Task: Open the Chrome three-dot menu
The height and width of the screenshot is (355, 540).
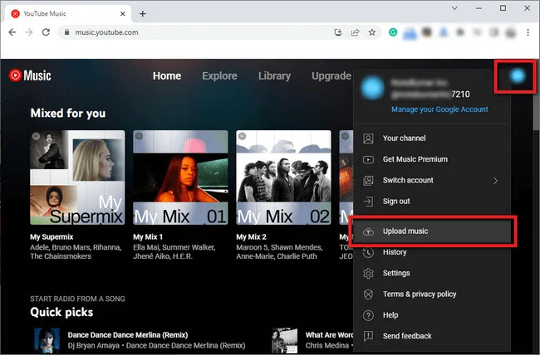Action: pos(528,32)
